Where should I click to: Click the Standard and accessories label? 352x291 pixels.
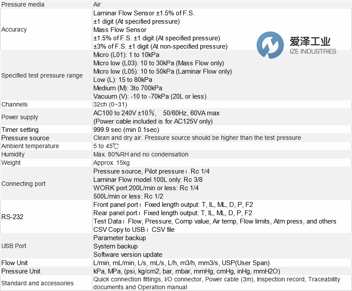[x=38, y=283]
